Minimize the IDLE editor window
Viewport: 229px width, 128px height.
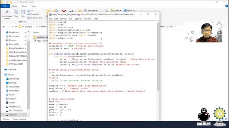pos(141,14)
